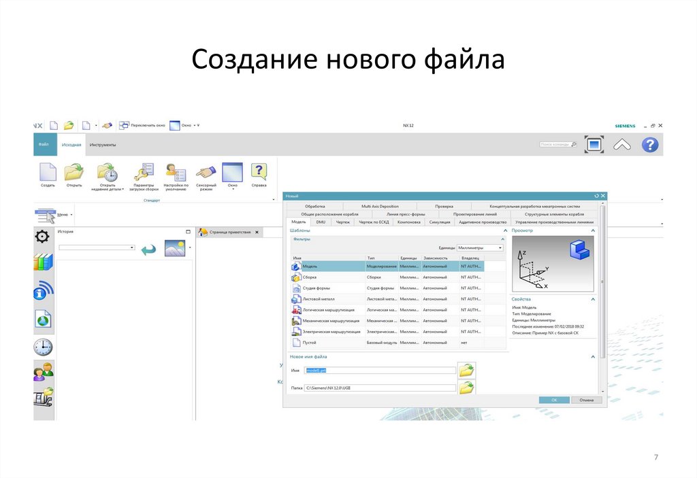
Task: Switch to the DMU tab
Action: [321, 222]
